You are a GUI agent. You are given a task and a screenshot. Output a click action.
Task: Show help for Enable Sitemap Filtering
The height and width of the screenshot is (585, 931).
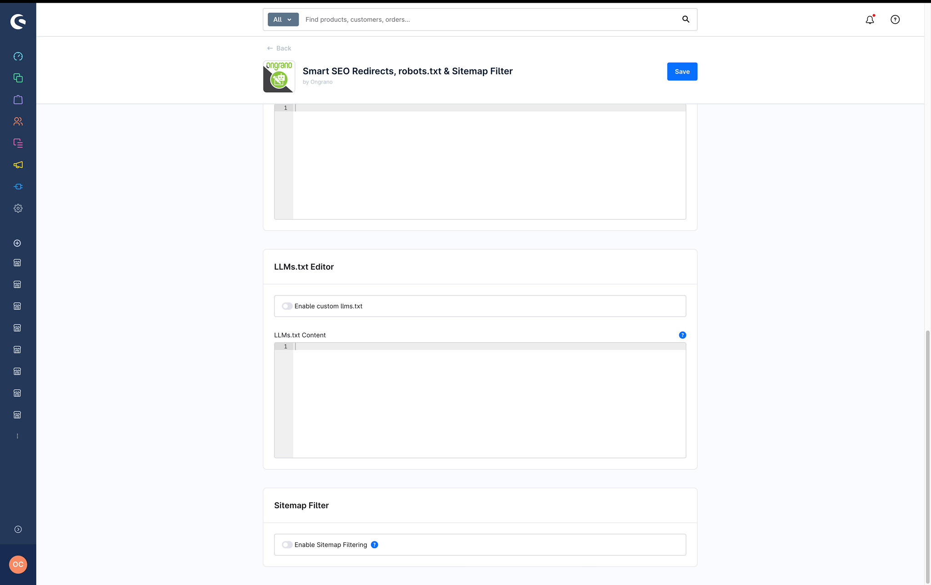point(375,545)
